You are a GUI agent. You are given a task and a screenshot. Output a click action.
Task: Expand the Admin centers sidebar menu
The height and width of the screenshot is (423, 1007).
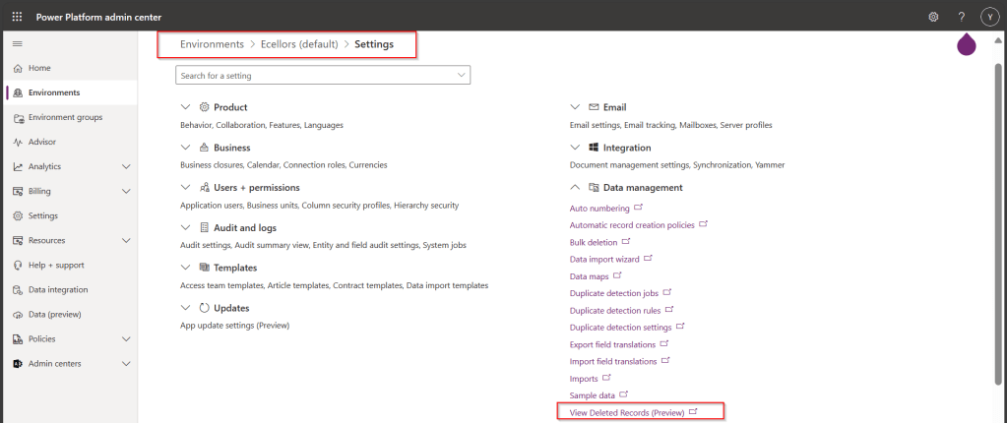click(x=126, y=363)
